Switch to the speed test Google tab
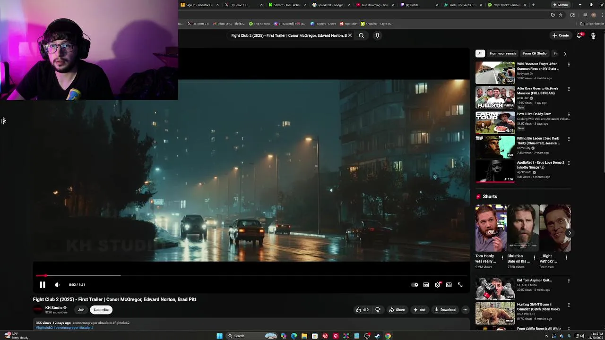 tap(328, 5)
